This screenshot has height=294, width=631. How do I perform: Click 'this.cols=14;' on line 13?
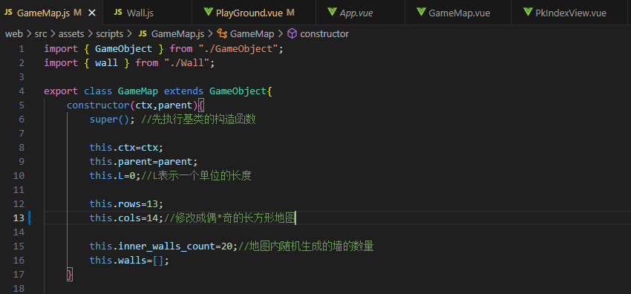click(x=126, y=218)
